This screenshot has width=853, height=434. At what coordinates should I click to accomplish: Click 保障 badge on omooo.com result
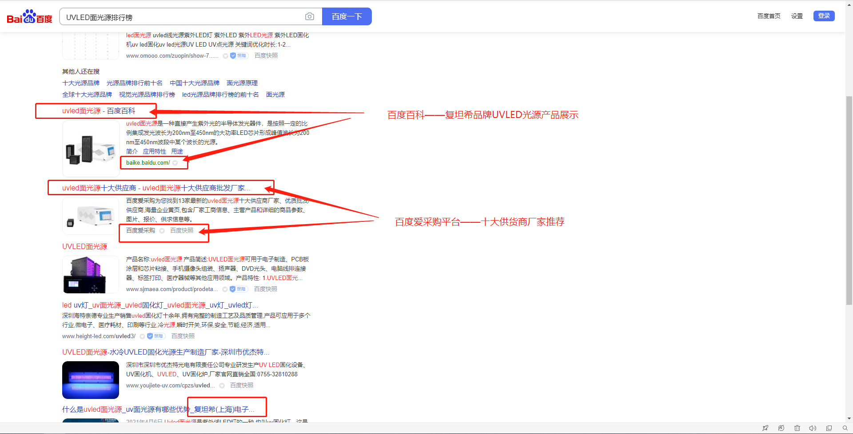239,55
